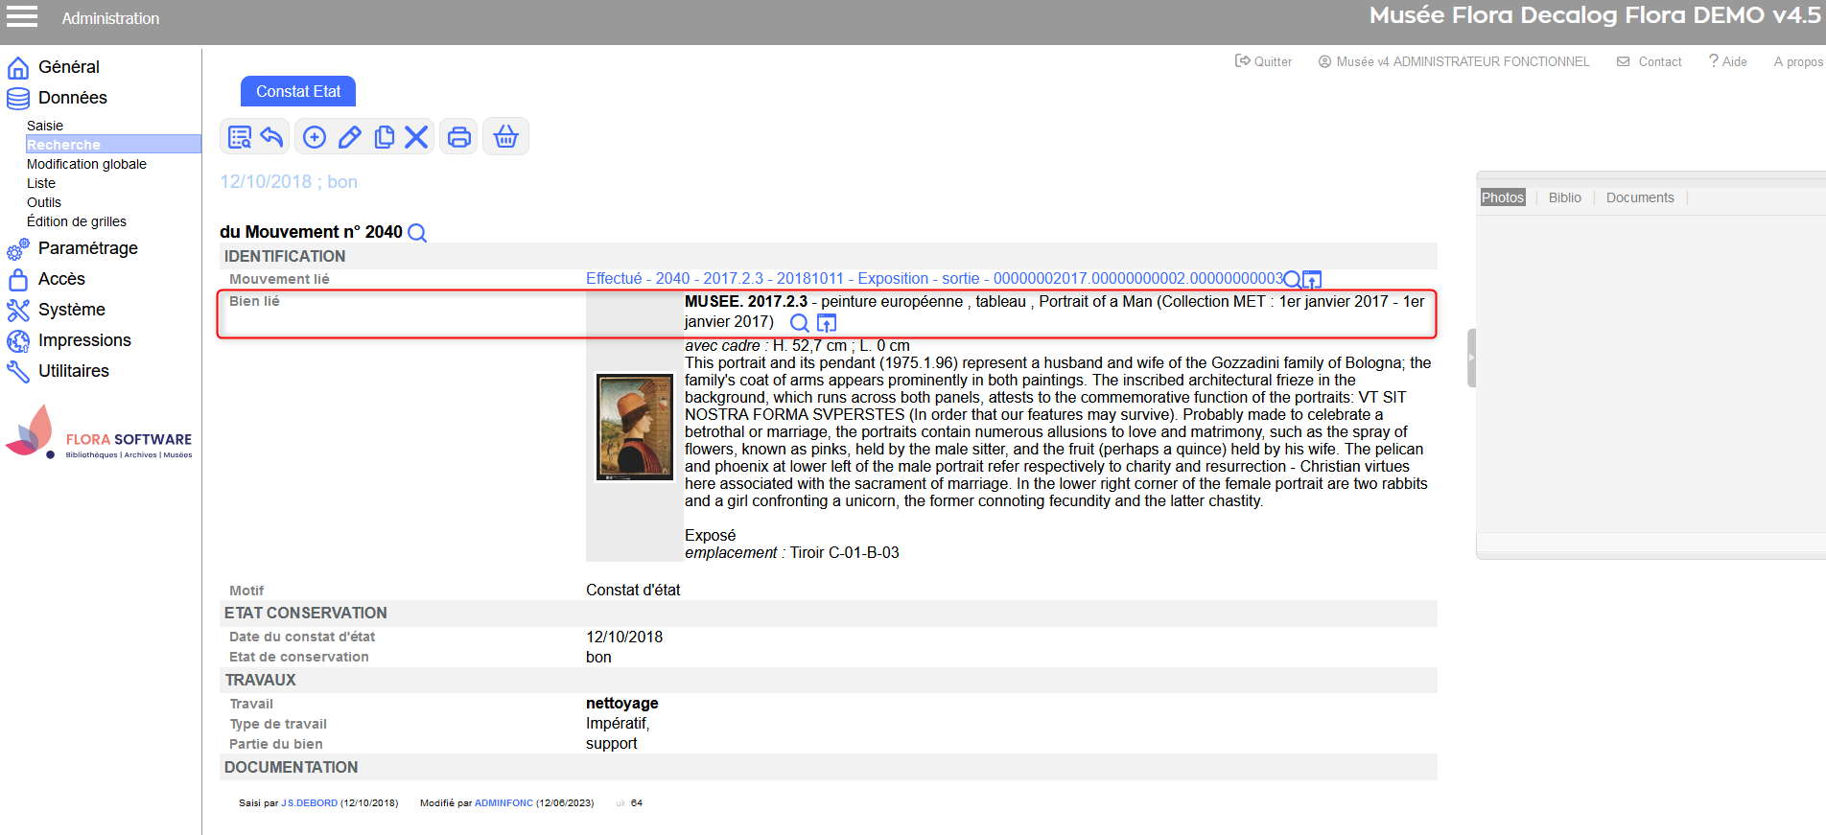Click magnifier beside Mouvement n° 2040 heading

pyautogui.click(x=417, y=233)
